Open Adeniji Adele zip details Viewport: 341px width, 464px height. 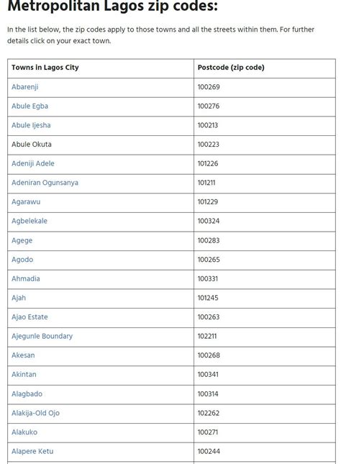click(x=33, y=163)
